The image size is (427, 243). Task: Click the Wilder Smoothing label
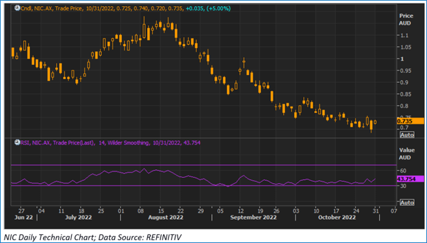tap(129, 143)
